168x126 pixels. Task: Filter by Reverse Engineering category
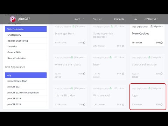(26, 41)
